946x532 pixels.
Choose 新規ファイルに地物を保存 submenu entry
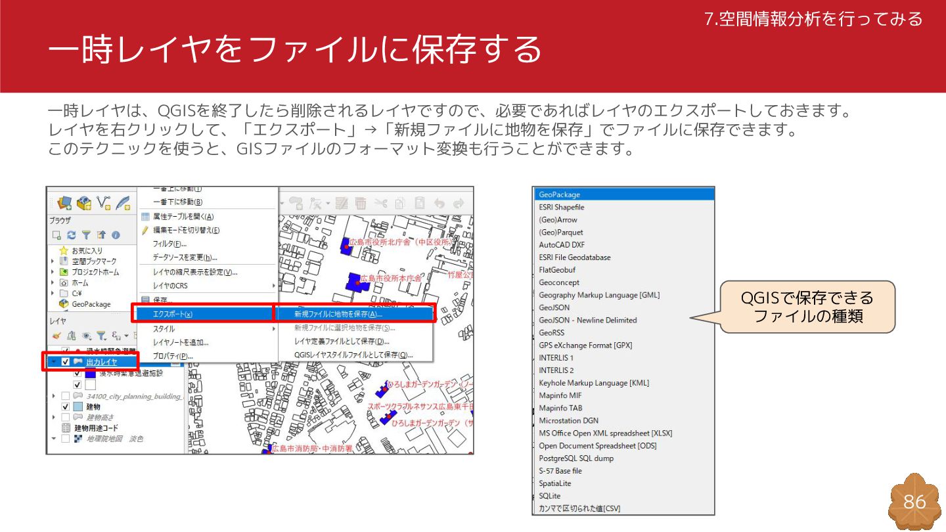click(x=355, y=314)
